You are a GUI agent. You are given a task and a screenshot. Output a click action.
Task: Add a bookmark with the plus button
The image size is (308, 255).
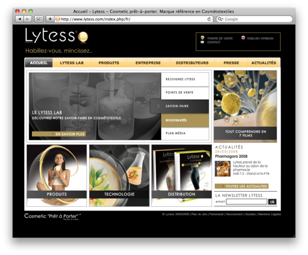point(50,19)
